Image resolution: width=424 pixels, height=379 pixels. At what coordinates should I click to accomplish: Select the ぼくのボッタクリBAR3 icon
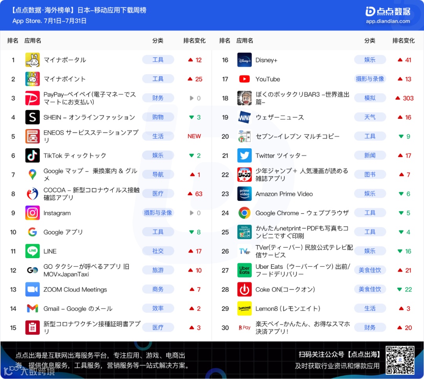(245, 98)
